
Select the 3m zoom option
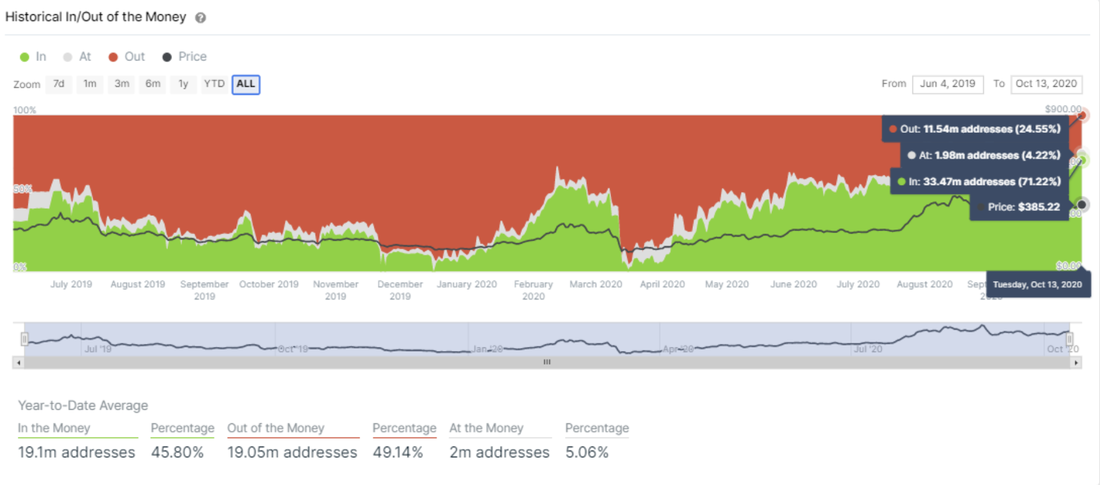(x=122, y=84)
